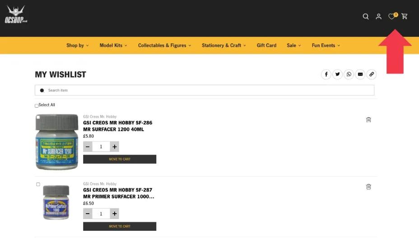Click quantity field of Mr Primer Surfacer 1000
Screen dimensions: 419x238
click(x=101, y=214)
